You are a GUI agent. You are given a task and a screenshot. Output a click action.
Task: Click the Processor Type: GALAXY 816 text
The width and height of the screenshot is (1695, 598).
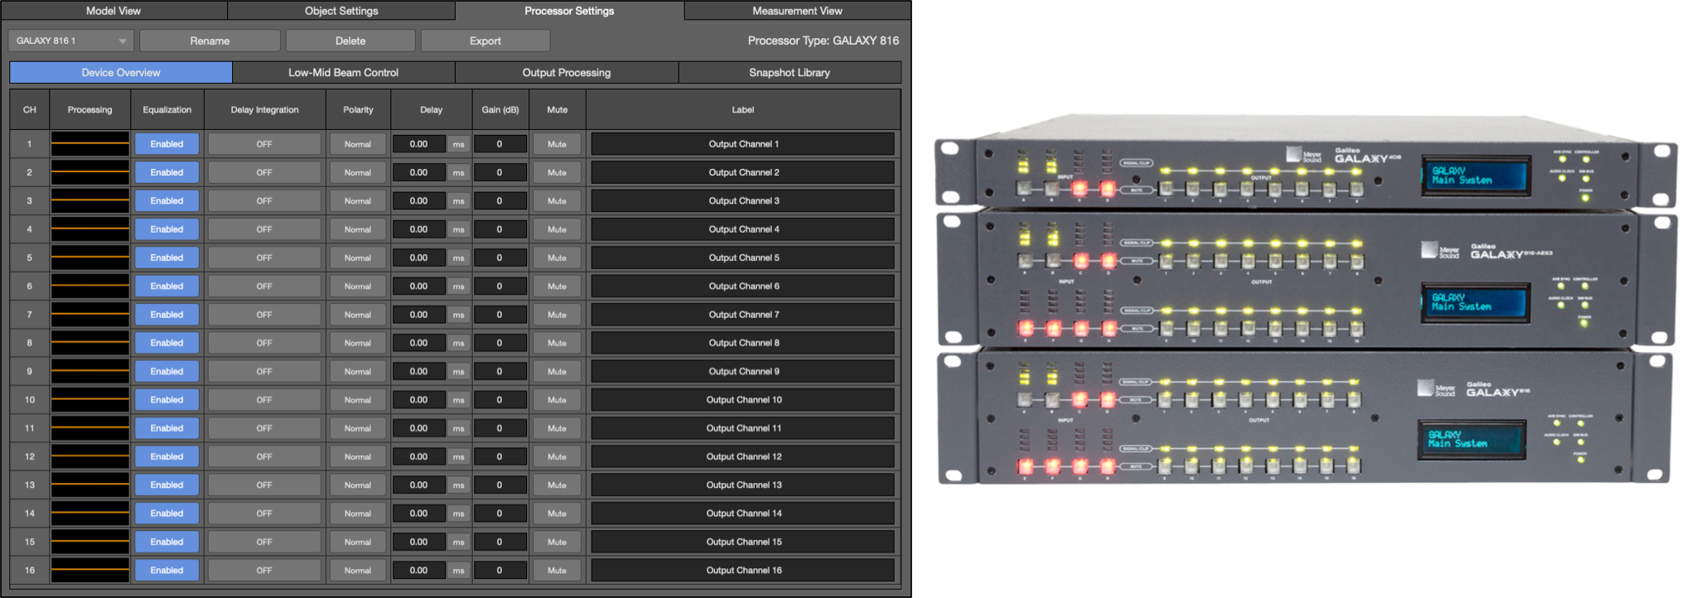tap(823, 41)
